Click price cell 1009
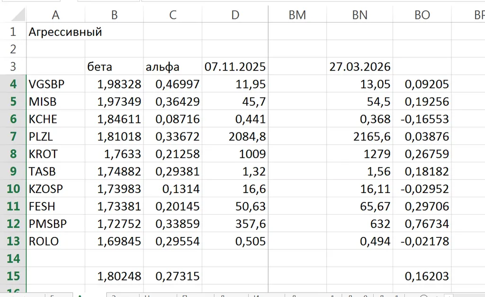Screen dimensions: 485x297 coord(235,154)
